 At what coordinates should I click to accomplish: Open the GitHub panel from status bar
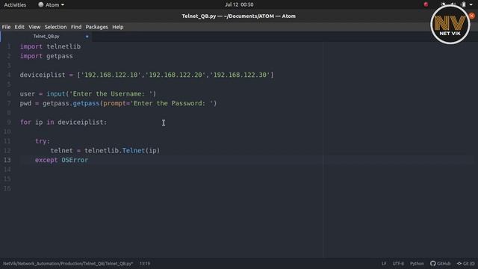tap(440, 264)
